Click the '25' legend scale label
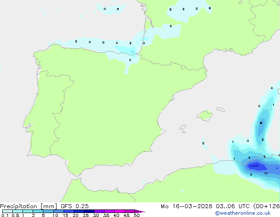The height and width of the screenshot is (217, 280). click(86, 215)
